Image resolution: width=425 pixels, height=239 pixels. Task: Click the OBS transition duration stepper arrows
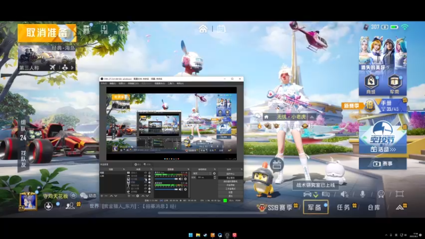tap(215, 177)
